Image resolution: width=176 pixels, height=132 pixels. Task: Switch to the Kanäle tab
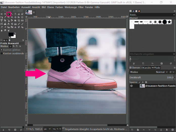point(146,68)
